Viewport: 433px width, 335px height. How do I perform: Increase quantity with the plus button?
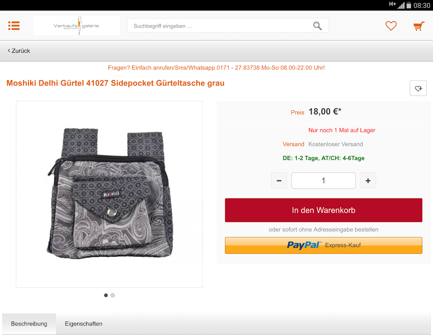[368, 181]
